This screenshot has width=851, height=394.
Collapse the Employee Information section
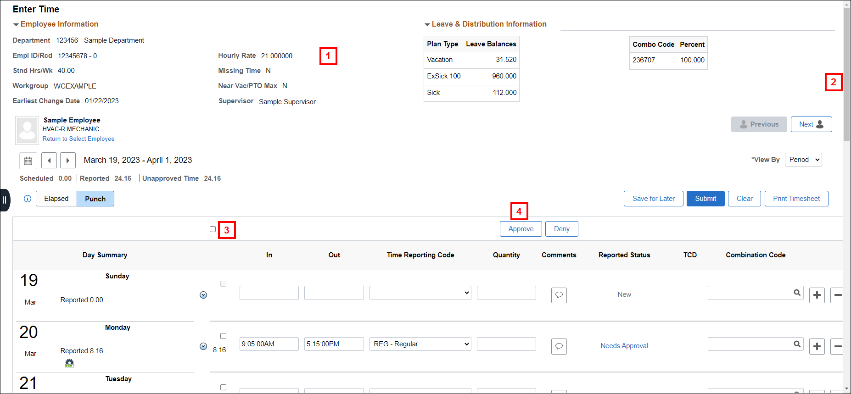[16, 24]
